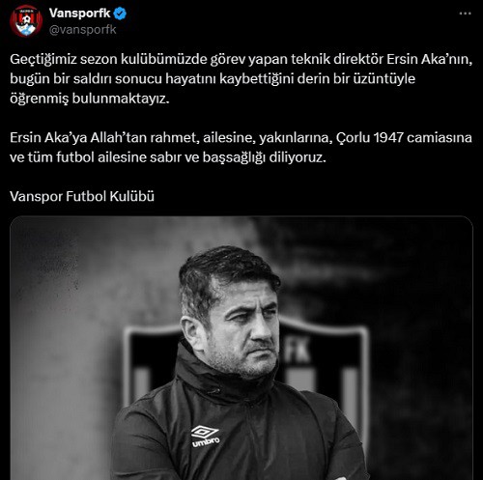Open the three-dot more options menu
This screenshot has width=483, height=480.
[465, 14]
